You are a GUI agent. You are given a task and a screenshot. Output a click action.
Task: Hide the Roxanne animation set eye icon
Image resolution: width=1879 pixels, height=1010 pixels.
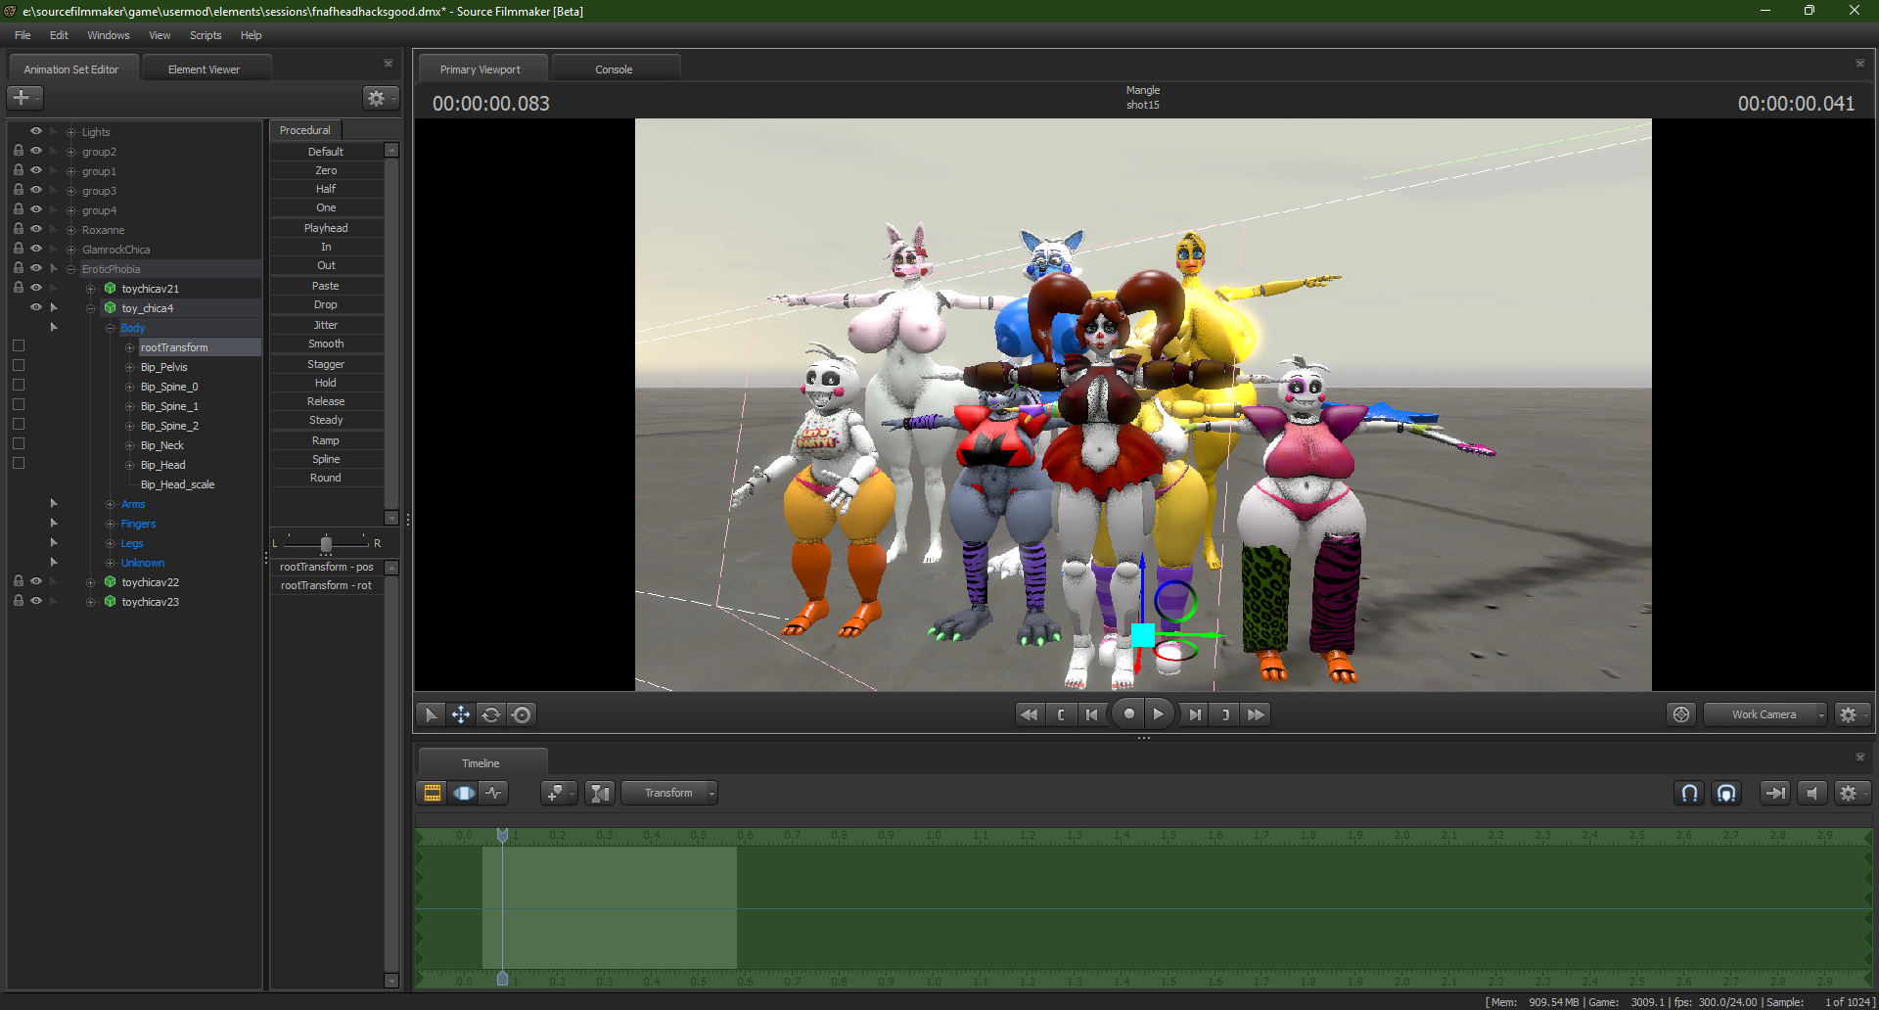click(x=36, y=229)
